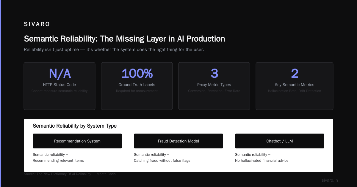Image resolution: width=357 pixels, height=187 pixels.
Task: Click the number 2 statistic
Action: coord(295,74)
